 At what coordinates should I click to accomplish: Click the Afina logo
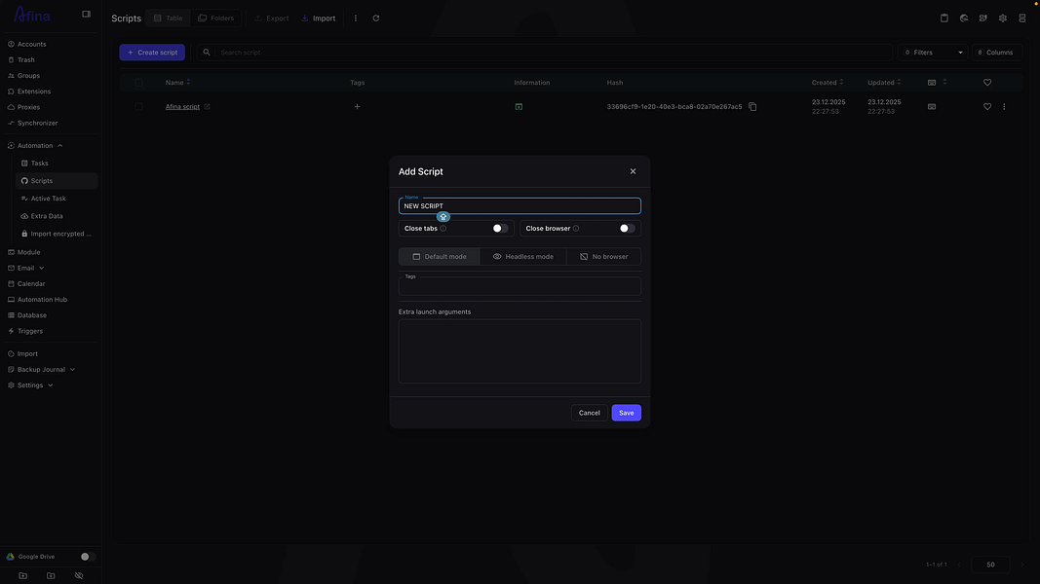point(32,14)
